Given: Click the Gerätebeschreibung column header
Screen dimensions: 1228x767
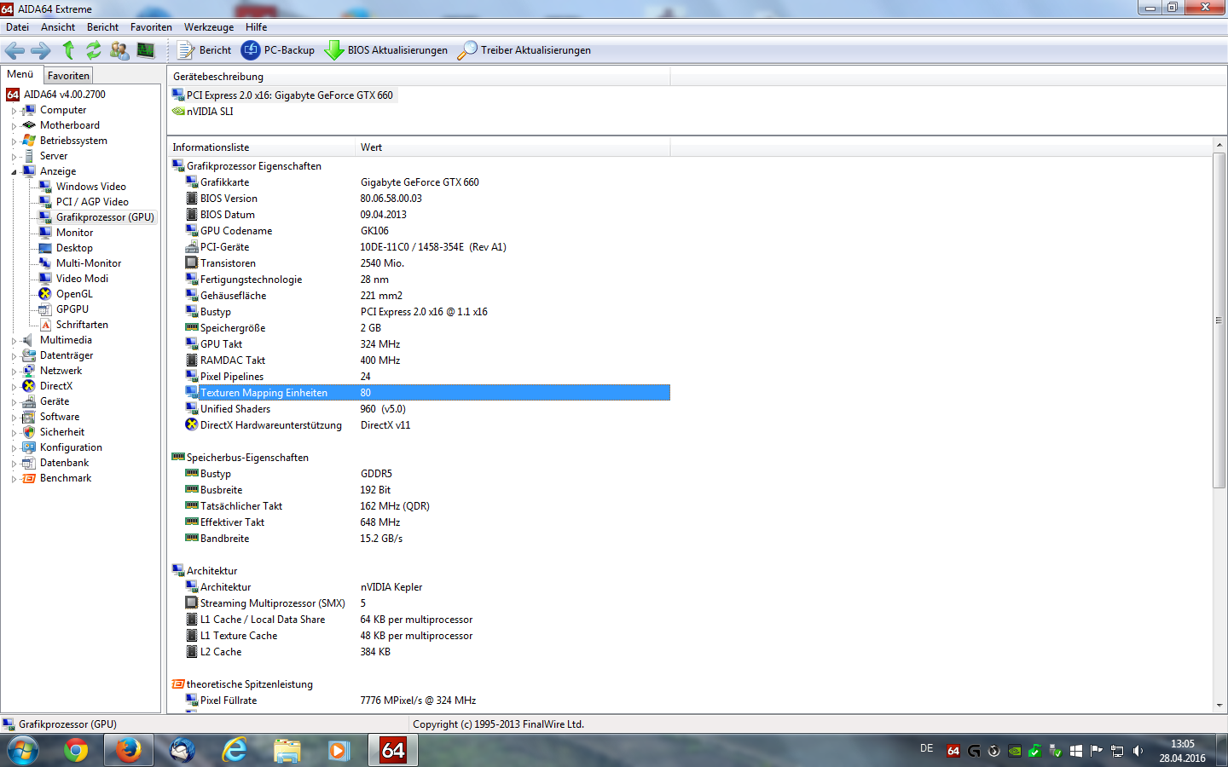Looking at the screenshot, I should pos(419,77).
